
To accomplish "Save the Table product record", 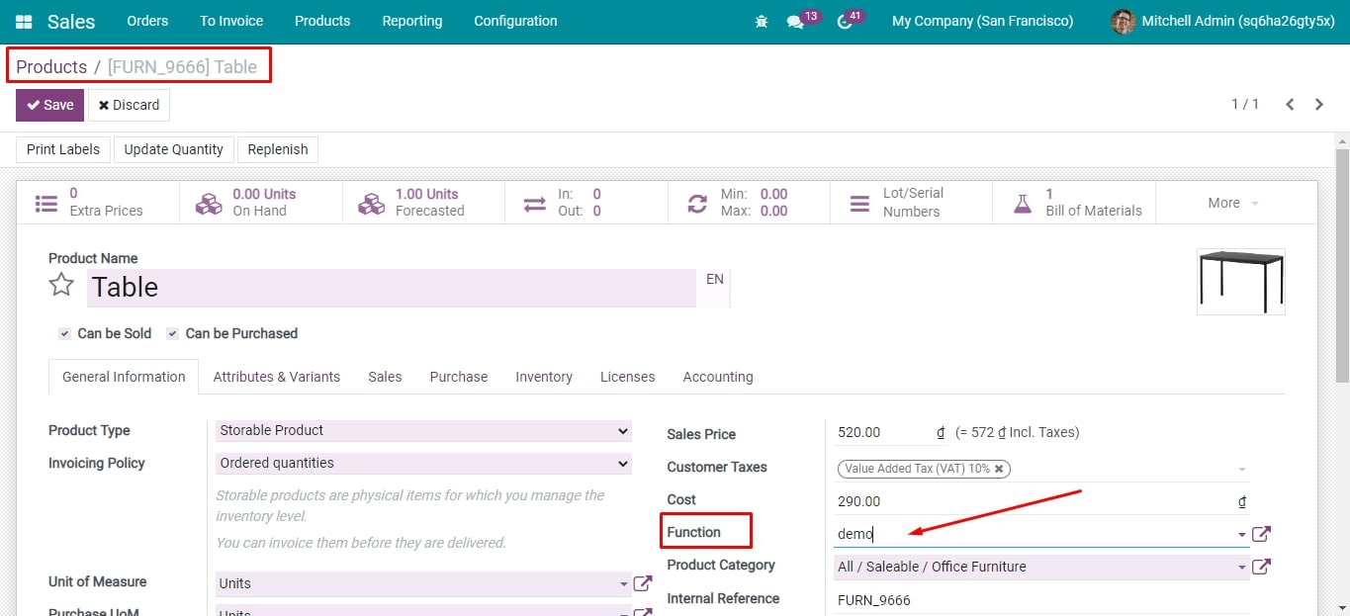I will point(48,104).
